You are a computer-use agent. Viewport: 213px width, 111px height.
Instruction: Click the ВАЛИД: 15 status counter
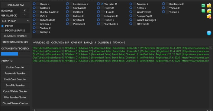click(x=90, y=43)
